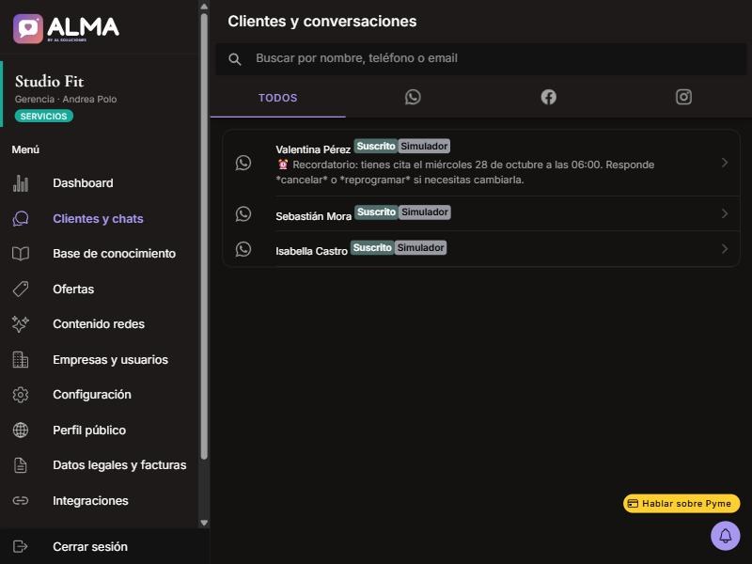Click the search magnifier icon
752x564 pixels.
pyautogui.click(x=234, y=59)
